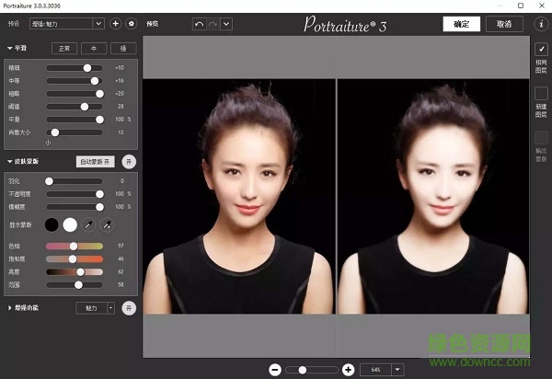Open the info icon at top right
This screenshot has width=552, height=379.
coord(541,23)
